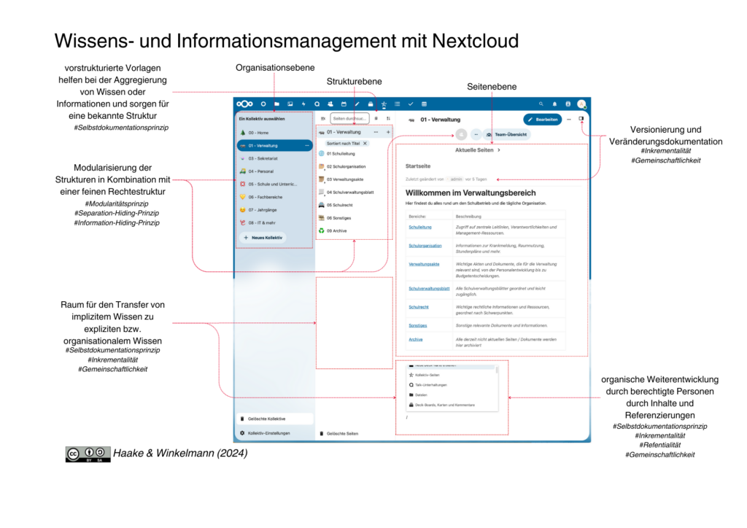Follow the Verwaltungsakte link in the table
The image size is (747, 528).
pyautogui.click(x=424, y=264)
